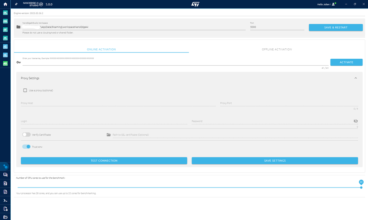Click the processor has 28 cores note
The image size is (368, 220).
point(56,193)
